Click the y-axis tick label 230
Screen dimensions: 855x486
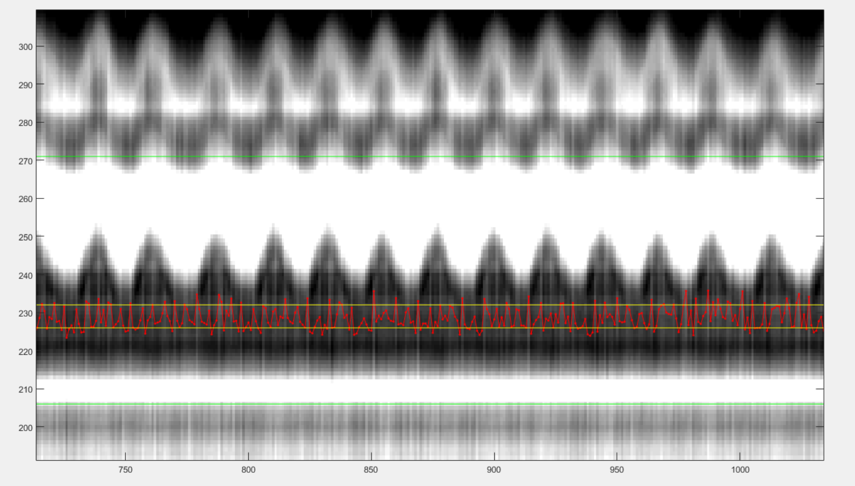click(25, 313)
